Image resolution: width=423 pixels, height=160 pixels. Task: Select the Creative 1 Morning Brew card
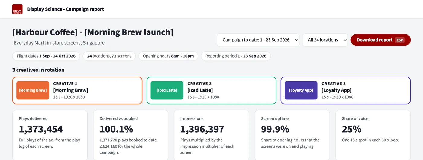(77, 90)
